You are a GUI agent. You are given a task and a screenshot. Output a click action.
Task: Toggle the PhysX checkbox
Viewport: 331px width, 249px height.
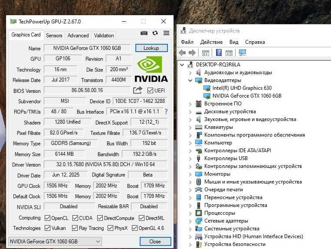click(x=110, y=228)
